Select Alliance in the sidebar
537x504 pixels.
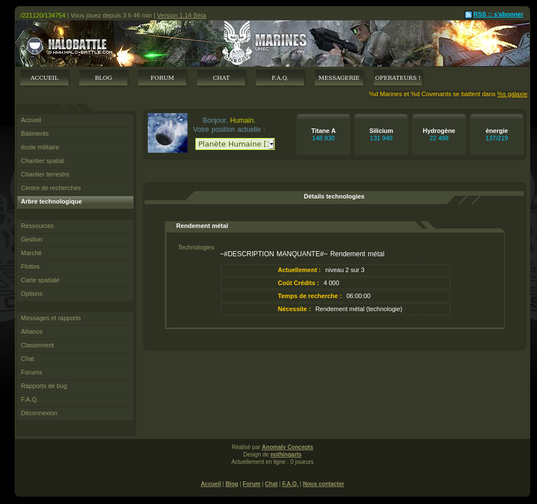75,331
